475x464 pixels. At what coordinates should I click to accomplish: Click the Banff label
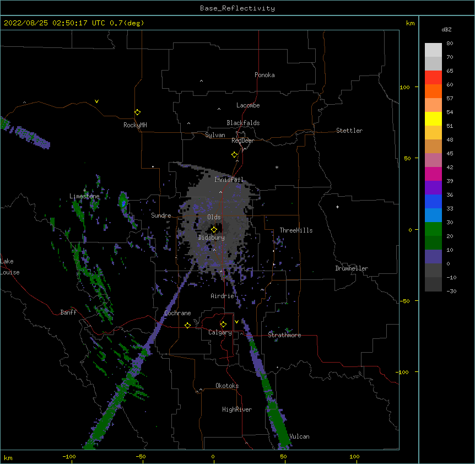click(x=68, y=312)
